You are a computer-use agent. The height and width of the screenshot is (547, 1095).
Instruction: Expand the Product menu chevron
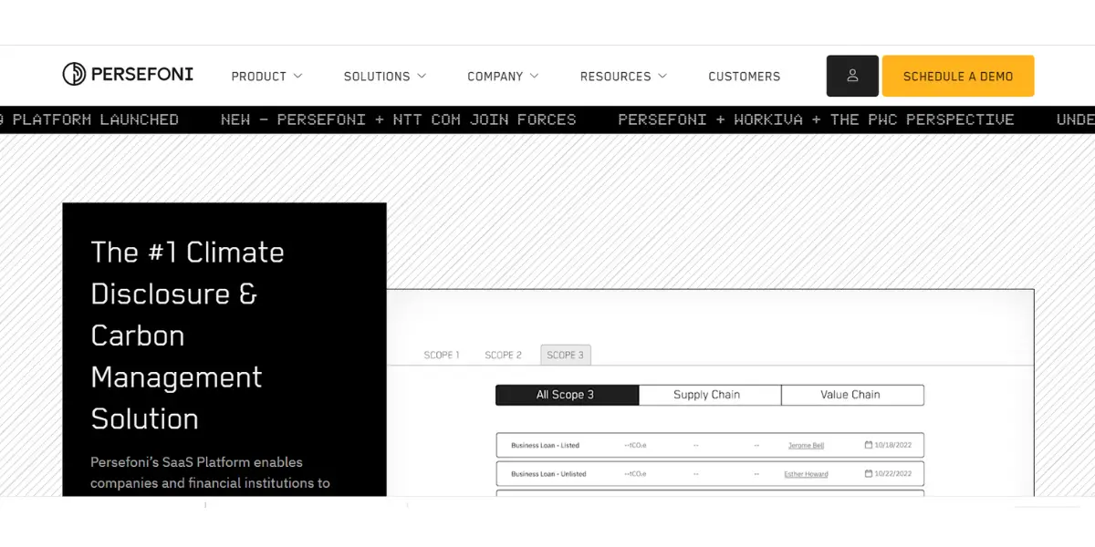click(x=297, y=77)
